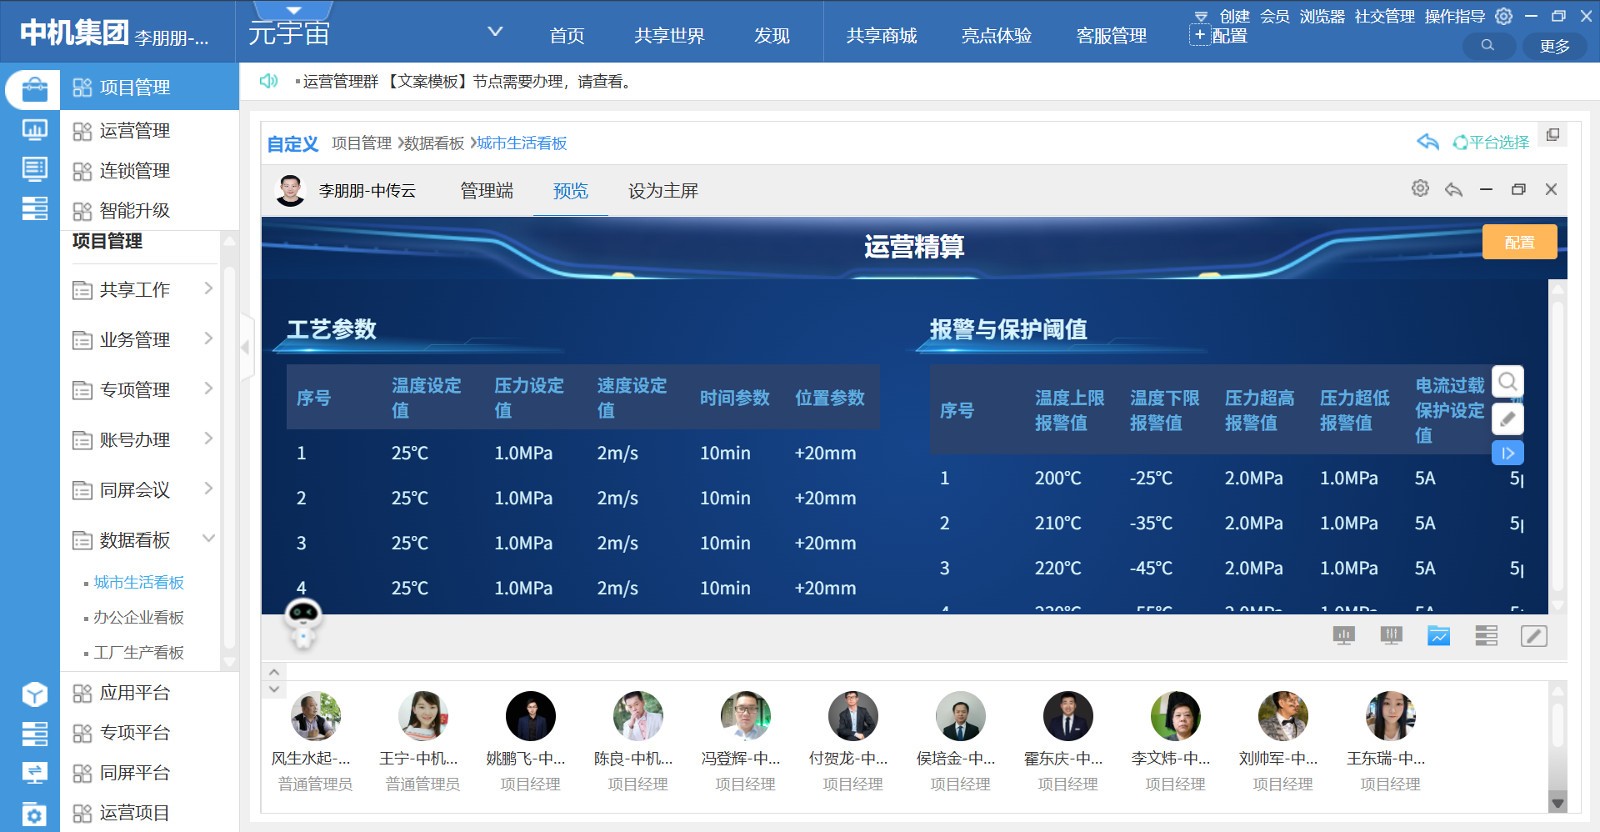Click the blue back arrow near 平台选择
The image size is (1600, 832).
[x=1427, y=142]
